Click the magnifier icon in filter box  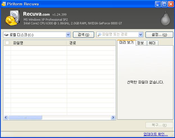coord(99,35)
